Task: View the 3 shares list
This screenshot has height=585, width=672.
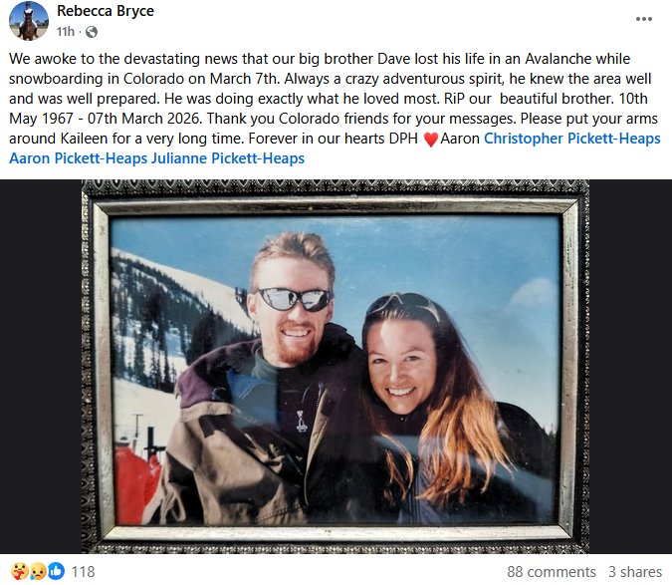Action: pos(635,572)
